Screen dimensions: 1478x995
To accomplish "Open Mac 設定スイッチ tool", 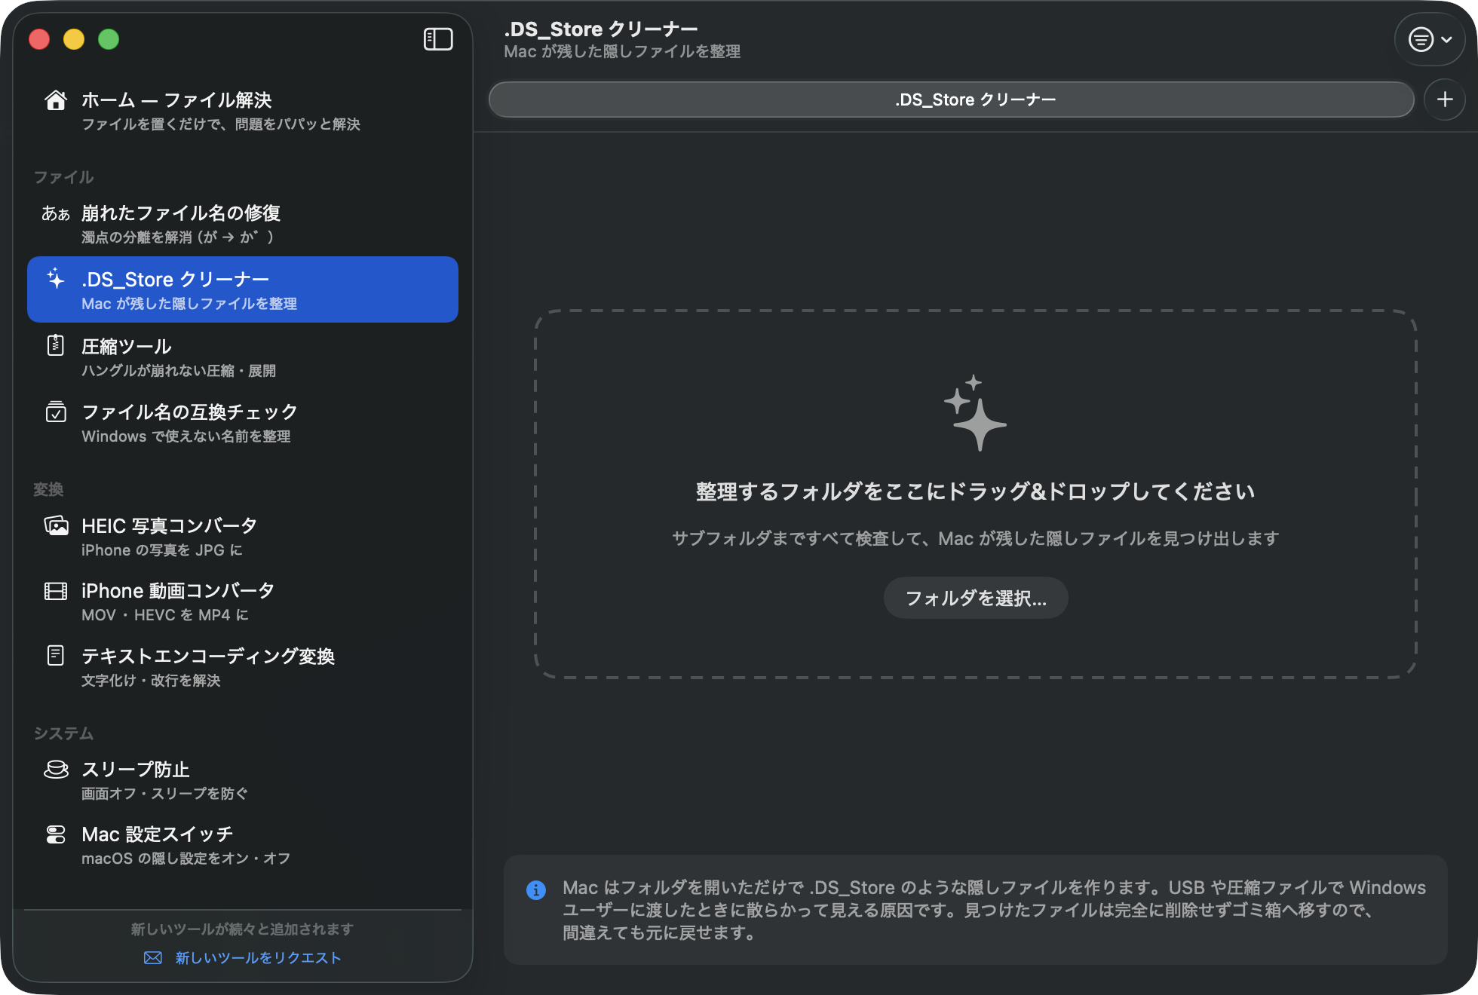I will 243,845.
